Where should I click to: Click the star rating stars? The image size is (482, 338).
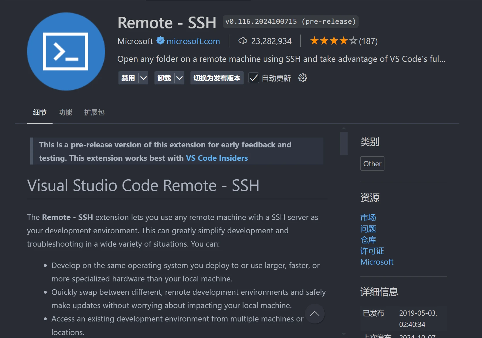click(333, 41)
